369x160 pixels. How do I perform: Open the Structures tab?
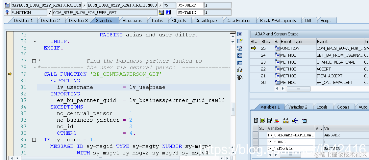[x=132, y=20]
